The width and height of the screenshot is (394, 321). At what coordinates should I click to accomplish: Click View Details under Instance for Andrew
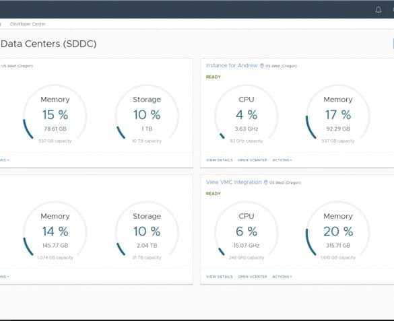click(x=220, y=160)
